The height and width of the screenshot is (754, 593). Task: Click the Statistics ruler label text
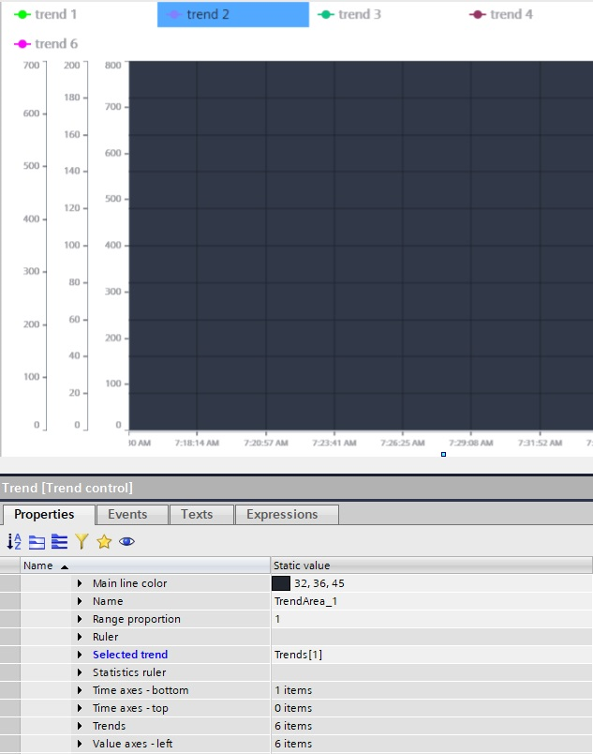coord(129,672)
